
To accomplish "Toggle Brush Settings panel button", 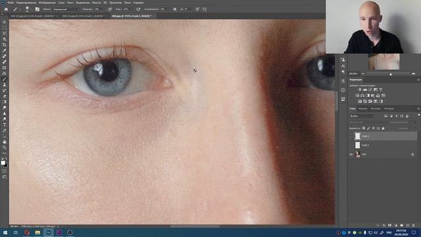I will [37, 9].
